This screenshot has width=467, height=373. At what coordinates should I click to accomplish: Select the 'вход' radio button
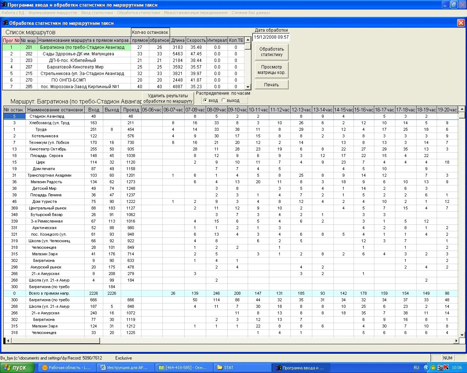pos(210,101)
